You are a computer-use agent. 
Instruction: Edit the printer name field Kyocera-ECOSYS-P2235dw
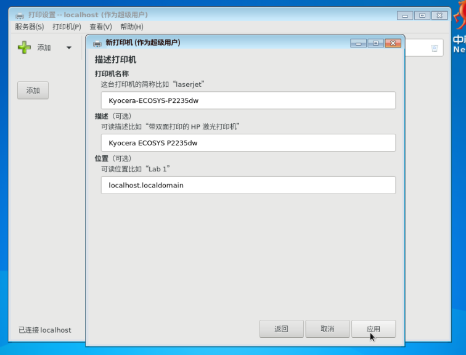pyautogui.click(x=248, y=100)
